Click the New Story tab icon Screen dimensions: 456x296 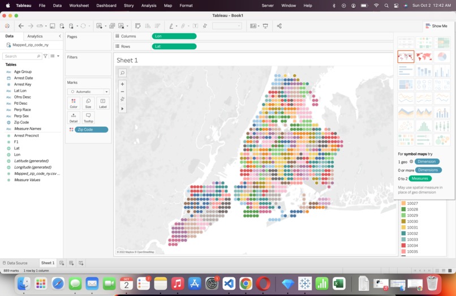(81, 263)
